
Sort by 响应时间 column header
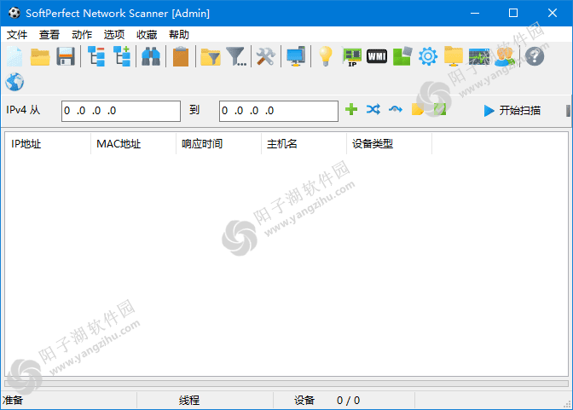click(218, 144)
